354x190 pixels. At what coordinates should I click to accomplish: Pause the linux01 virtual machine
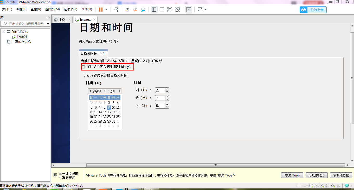click(x=101, y=10)
